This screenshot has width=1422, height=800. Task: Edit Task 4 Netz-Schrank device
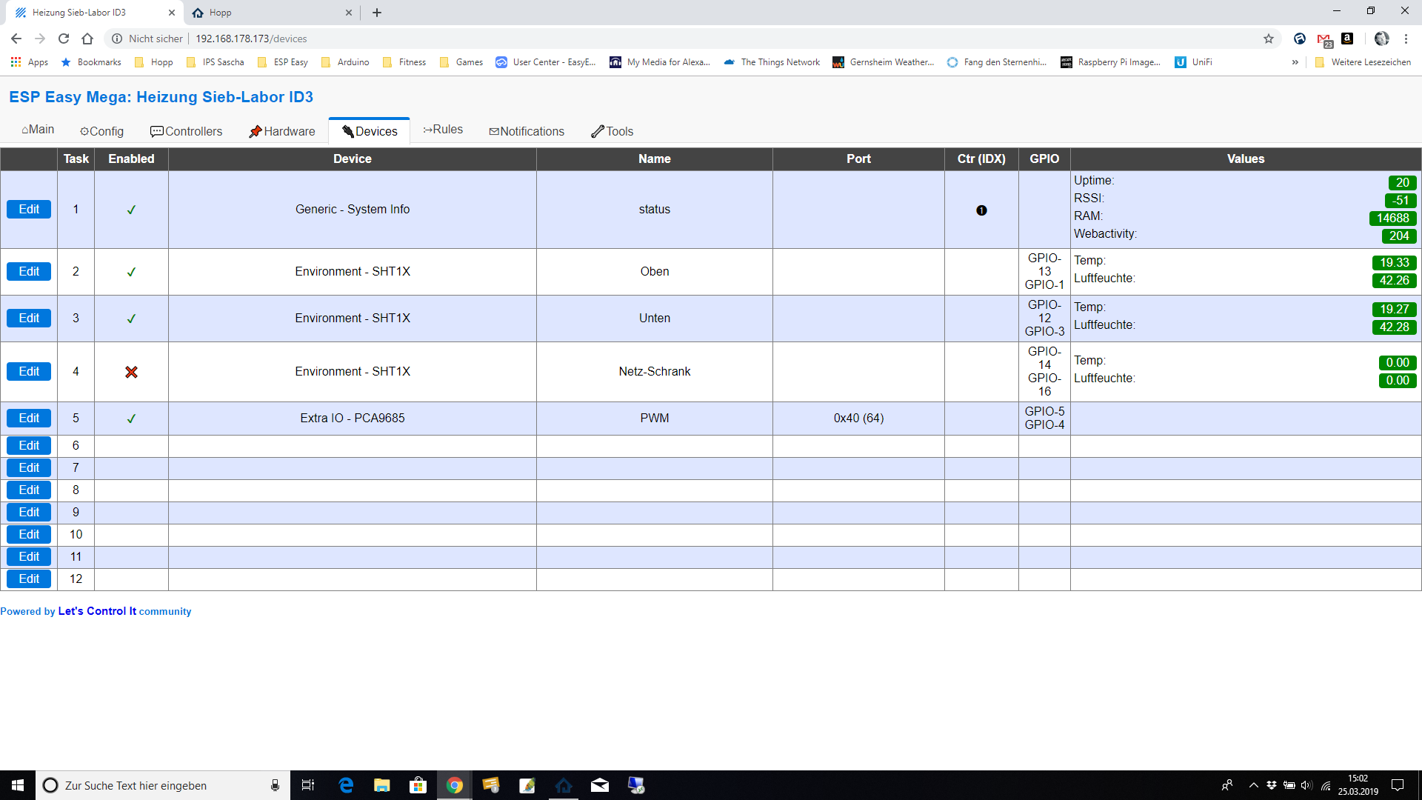[x=28, y=372]
